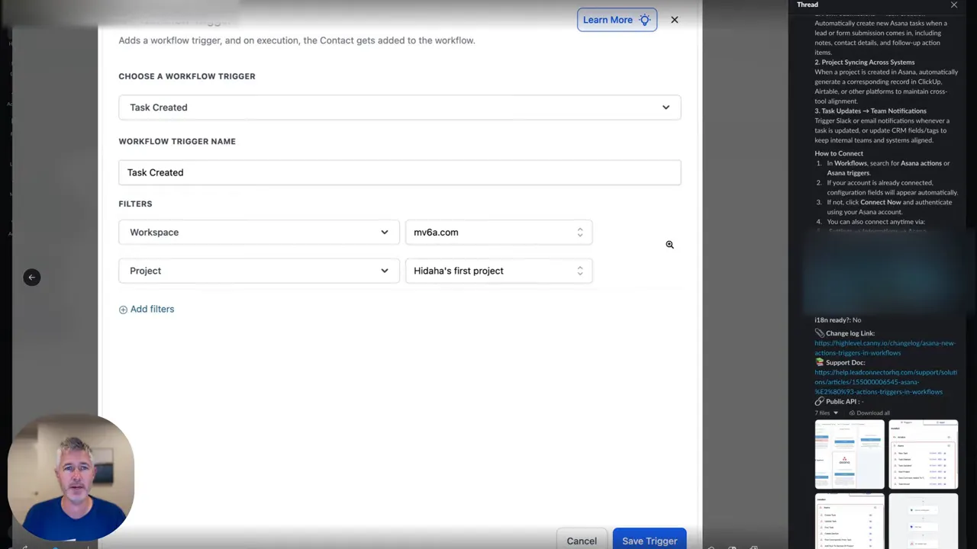Viewport: 977px width, 549px height.
Task: Open the Hidaha's first project value selector
Action: click(499, 271)
